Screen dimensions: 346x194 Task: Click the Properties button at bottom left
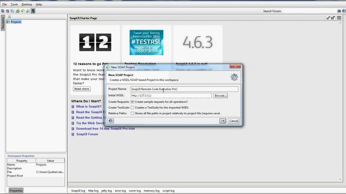click(16, 190)
